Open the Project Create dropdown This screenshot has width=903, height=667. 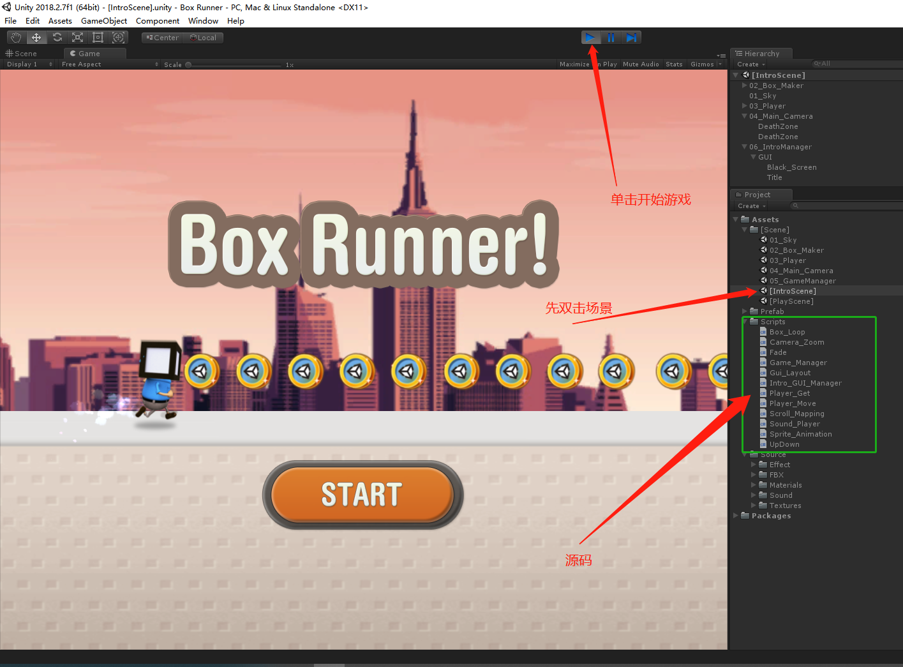[x=751, y=206]
